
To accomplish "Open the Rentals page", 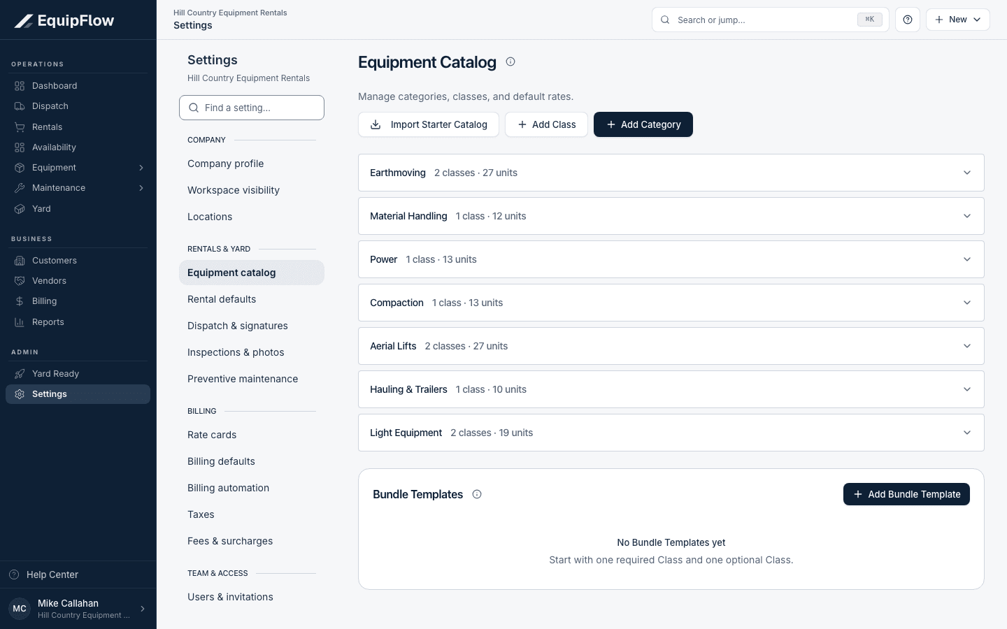I will pyautogui.click(x=78, y=127).
